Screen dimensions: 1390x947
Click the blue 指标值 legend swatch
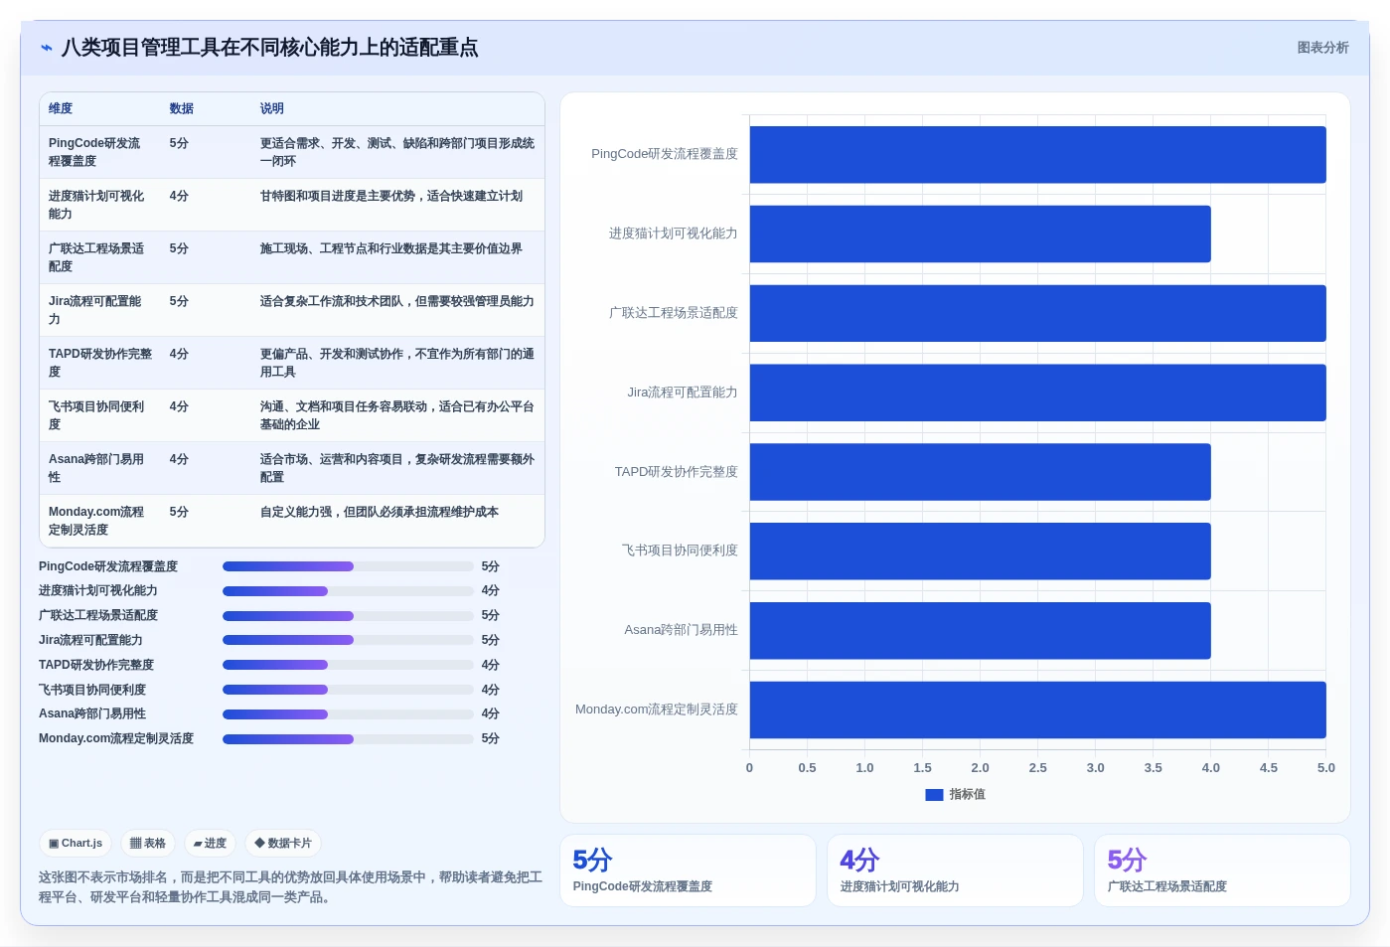click(x=934, y=795)
